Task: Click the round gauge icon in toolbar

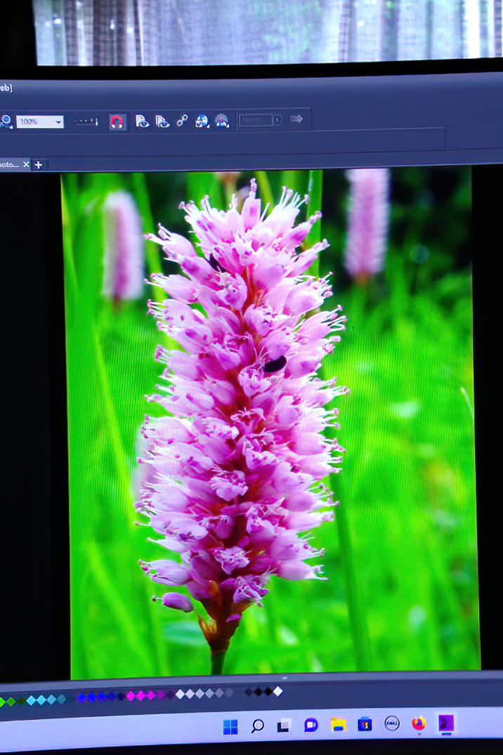Action: point(222,121)
